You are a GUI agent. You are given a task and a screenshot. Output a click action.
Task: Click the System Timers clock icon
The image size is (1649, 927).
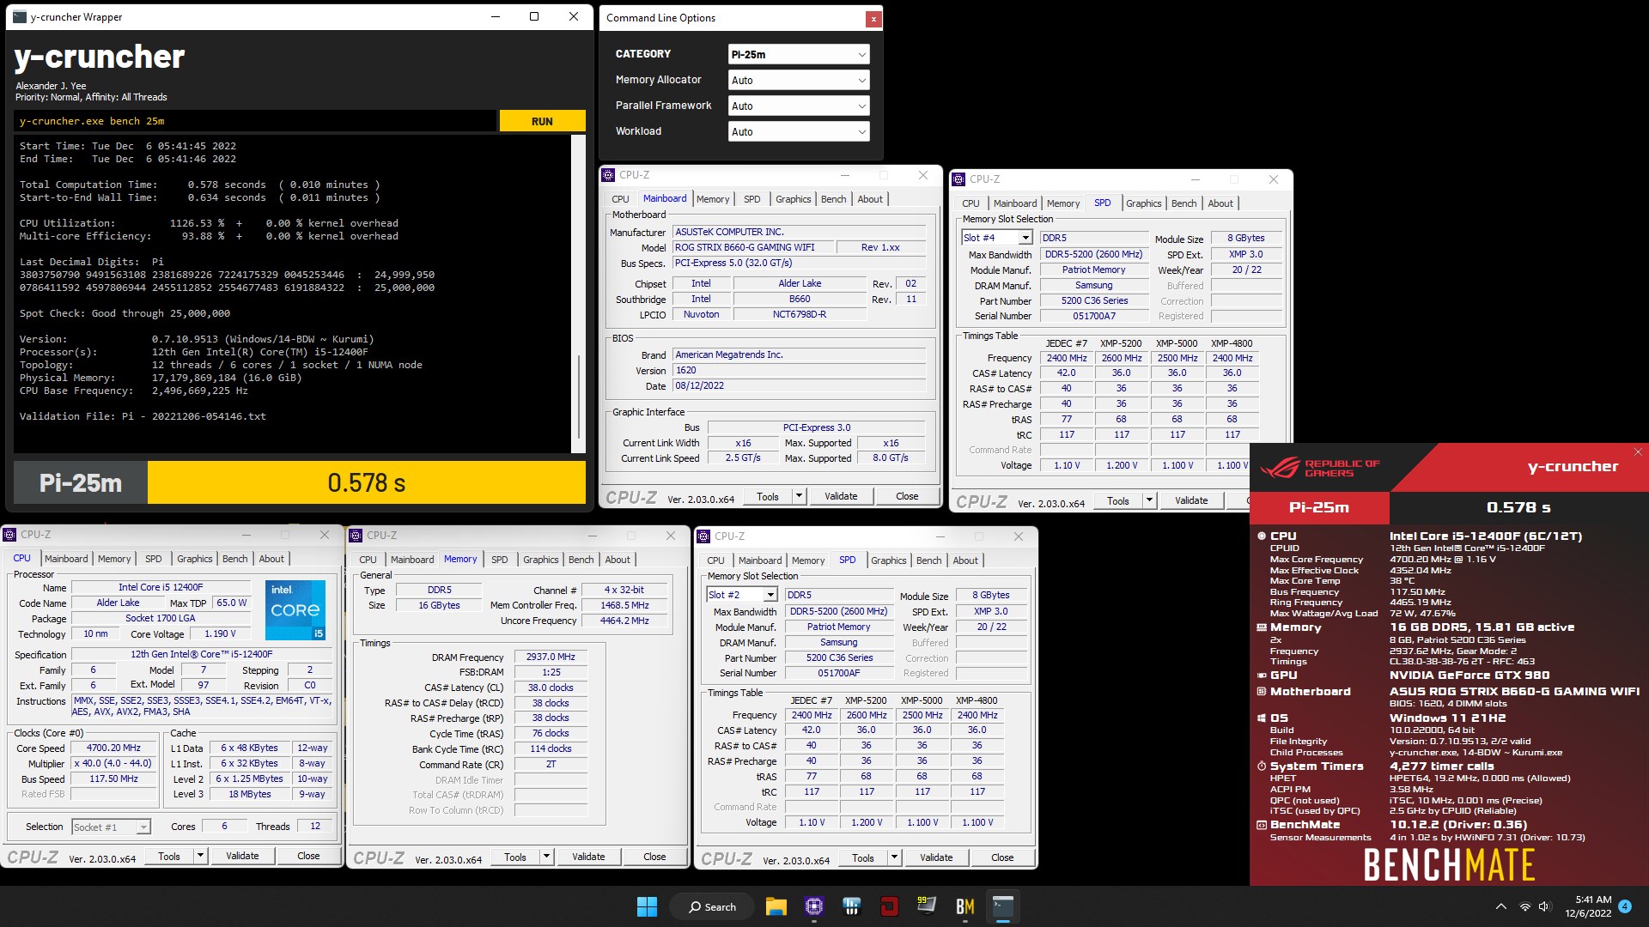1262,766
